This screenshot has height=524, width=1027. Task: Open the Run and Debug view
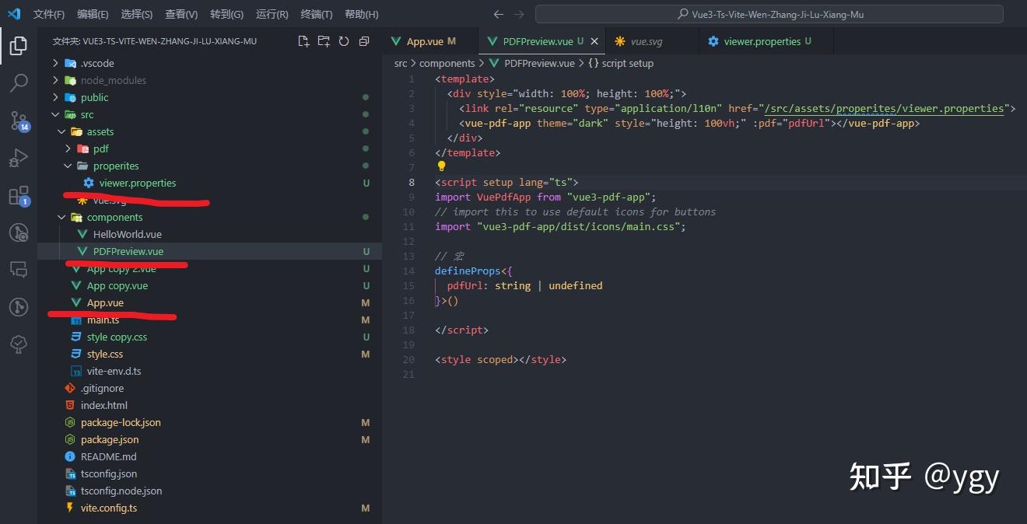pyautogui.click(x=19, y=158)
